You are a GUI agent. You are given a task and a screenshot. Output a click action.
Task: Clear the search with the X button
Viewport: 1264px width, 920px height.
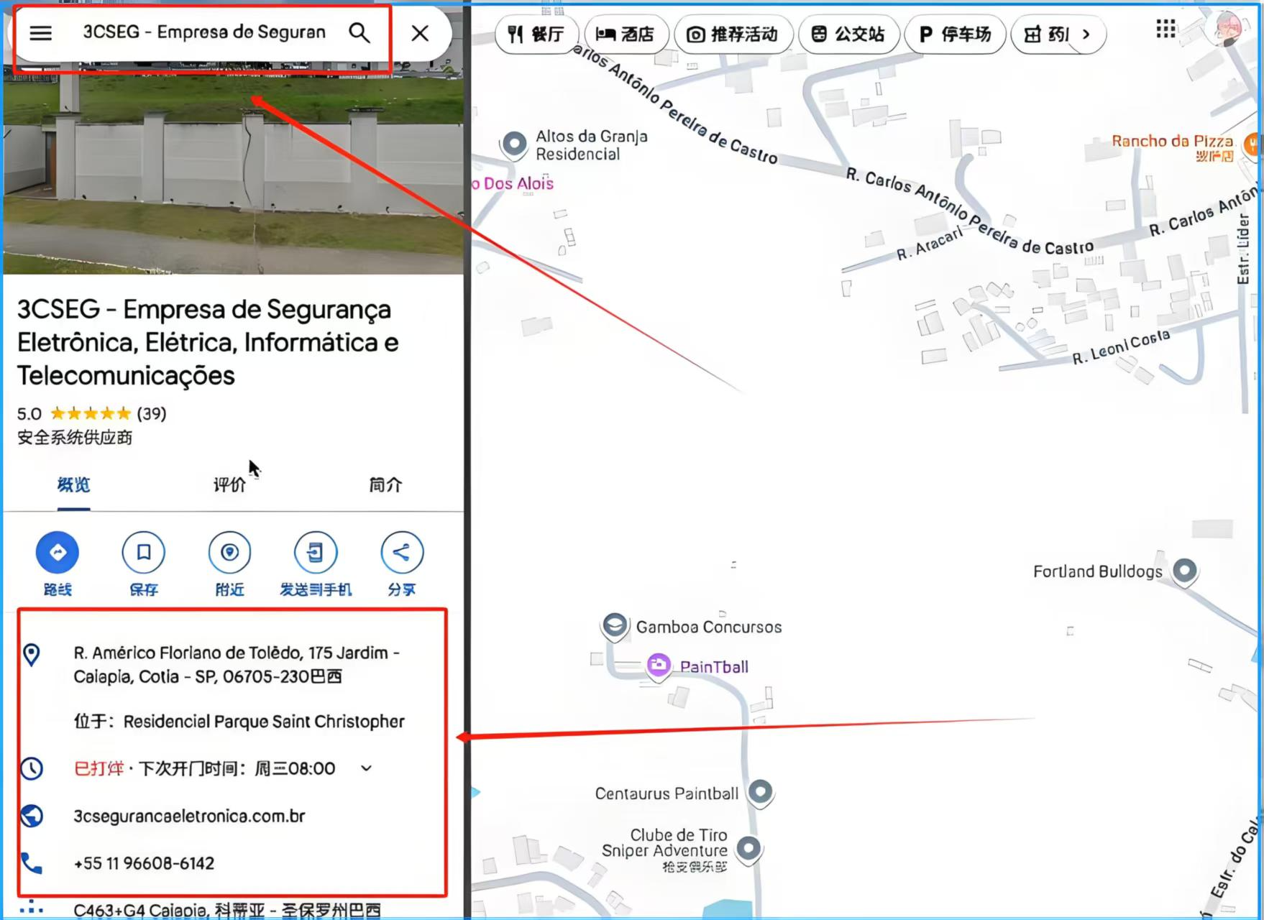tap(420, 33)
